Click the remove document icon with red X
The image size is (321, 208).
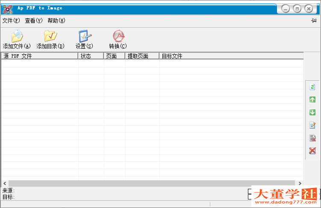pyautogui.click(x=312, y=138)
